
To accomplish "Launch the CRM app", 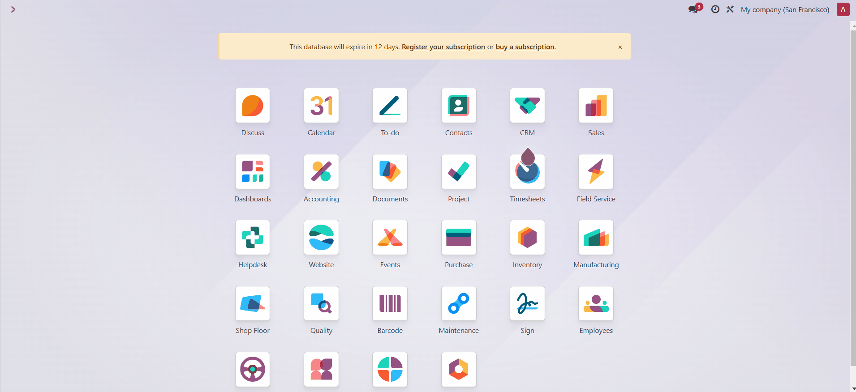I will coord(527,106).
